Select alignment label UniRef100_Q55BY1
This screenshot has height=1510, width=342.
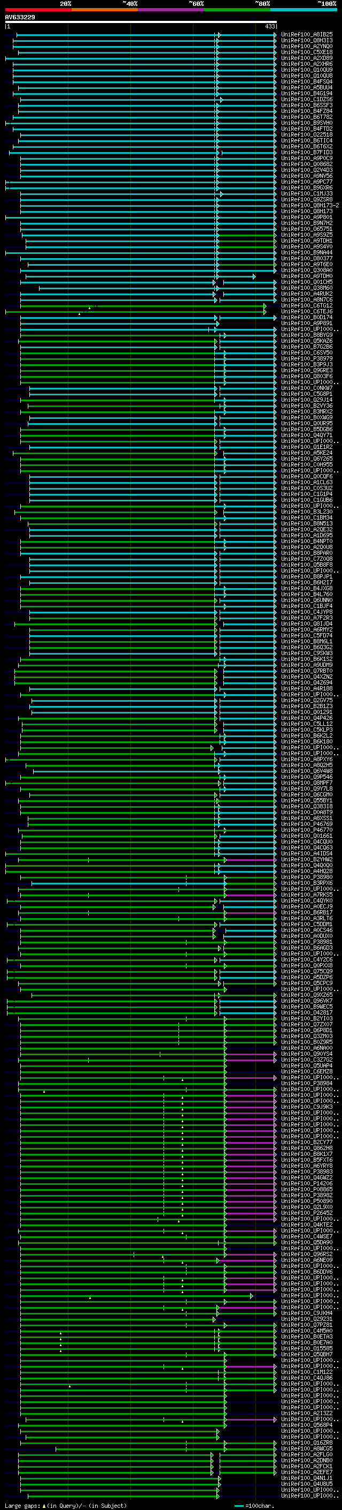307,800
